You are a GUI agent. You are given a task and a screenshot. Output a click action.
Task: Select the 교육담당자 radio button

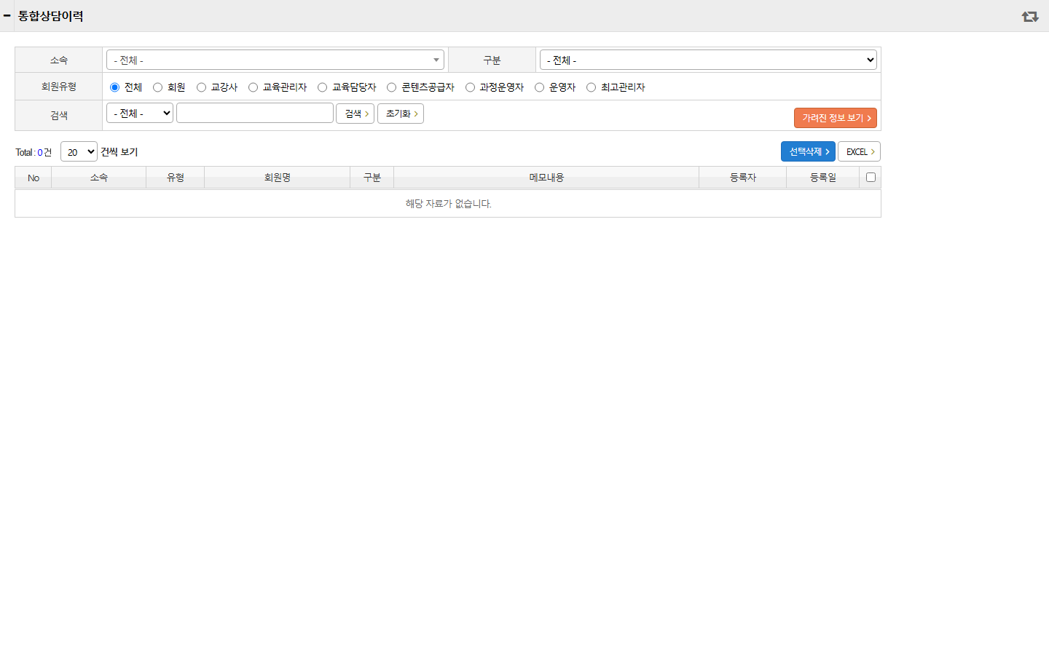(x=322, y=87)
